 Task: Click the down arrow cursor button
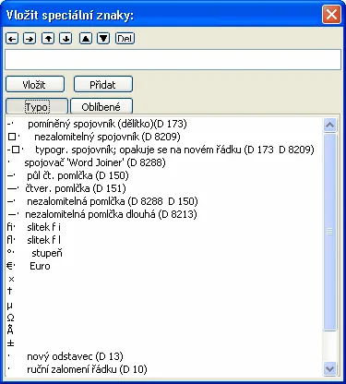point(66,39)
